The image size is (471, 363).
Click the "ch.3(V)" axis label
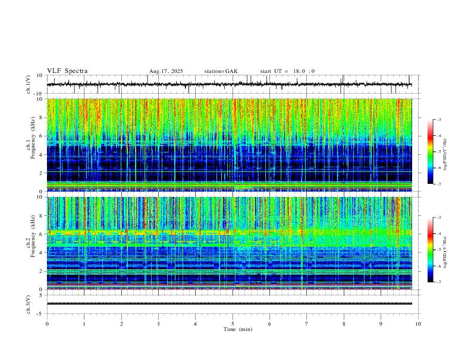[x=29, y=304]
